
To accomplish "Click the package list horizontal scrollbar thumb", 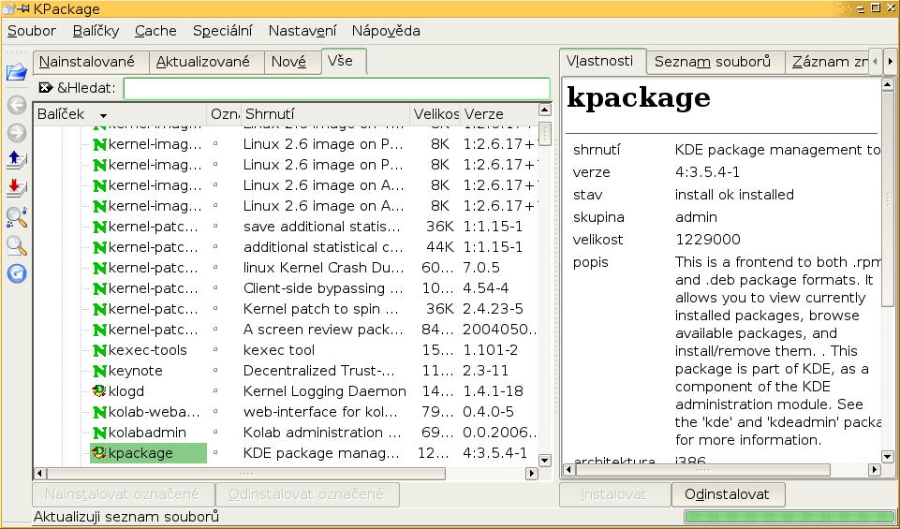I will (245, 474).
